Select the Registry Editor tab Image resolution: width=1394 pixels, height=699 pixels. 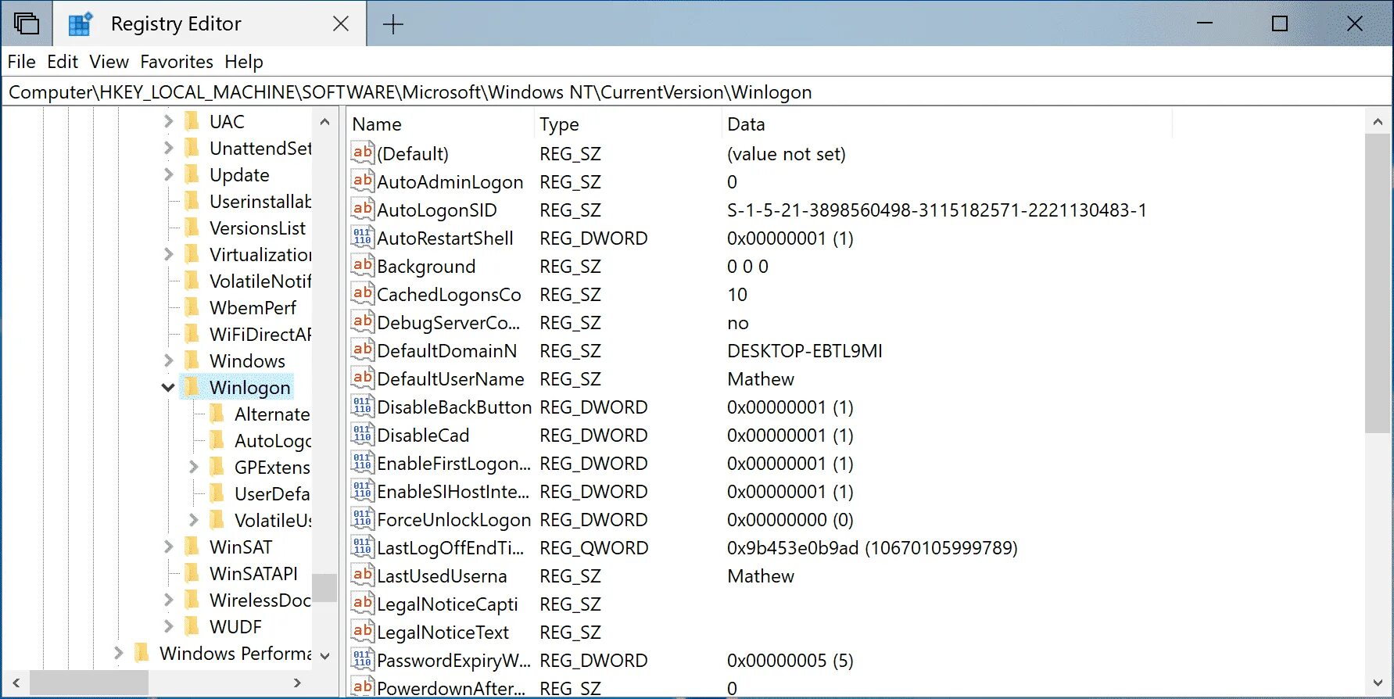point(209,24)
